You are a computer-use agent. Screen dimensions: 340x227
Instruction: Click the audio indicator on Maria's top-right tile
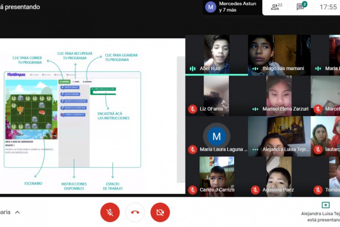tap(318, 68)
